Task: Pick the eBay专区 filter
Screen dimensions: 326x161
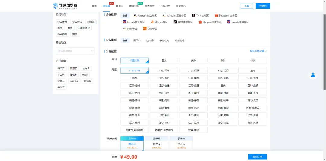Action: 130,29
